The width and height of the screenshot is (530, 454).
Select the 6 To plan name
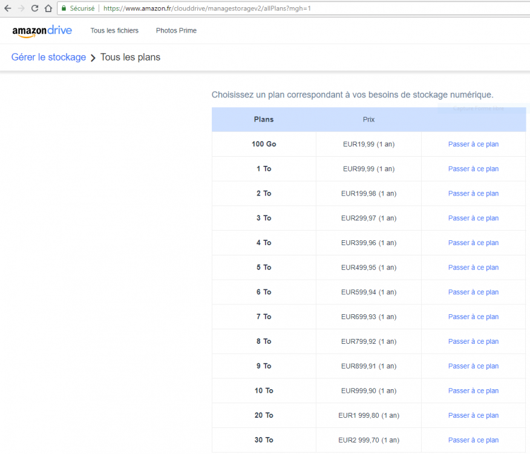pos(264,292)
